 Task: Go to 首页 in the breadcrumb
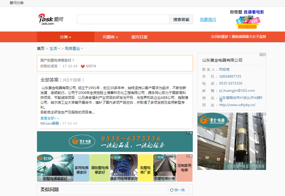[x=41, y=48]
